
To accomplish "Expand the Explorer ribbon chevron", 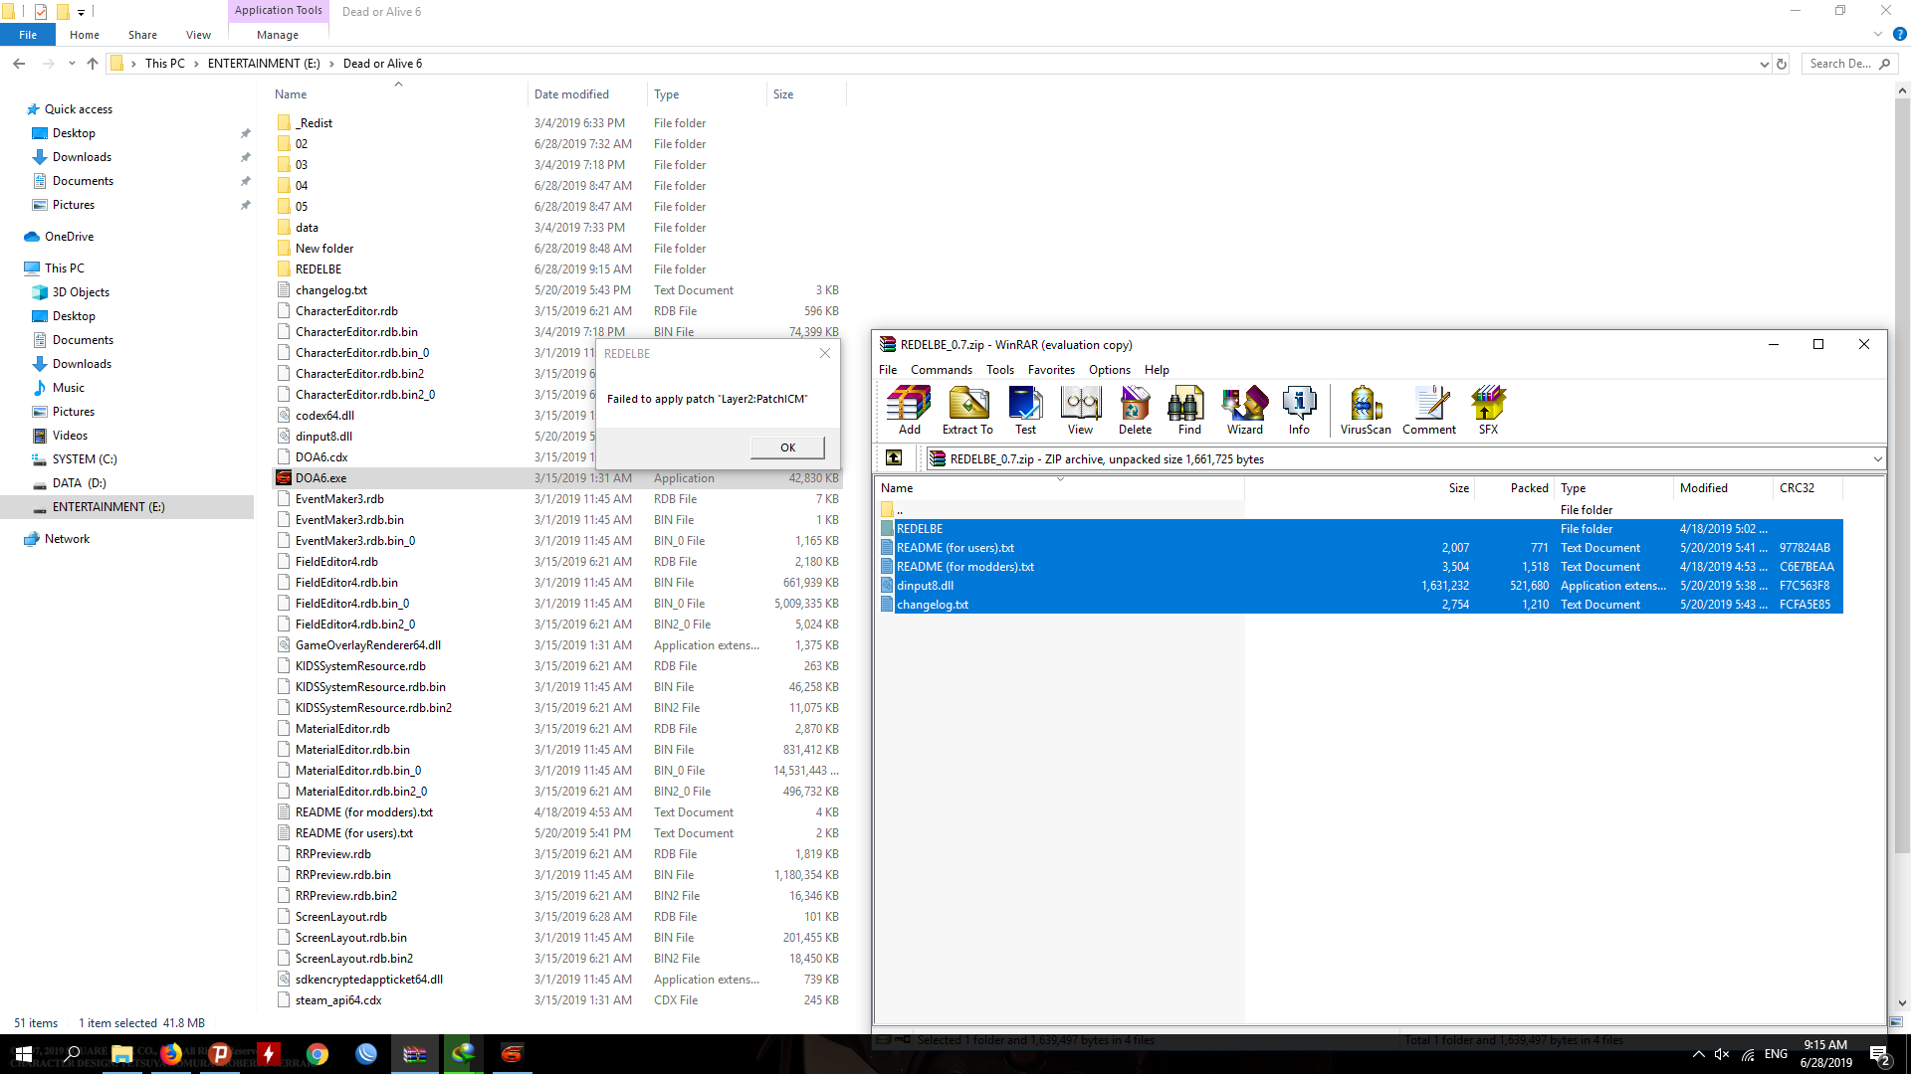I will click(1877, 34).
